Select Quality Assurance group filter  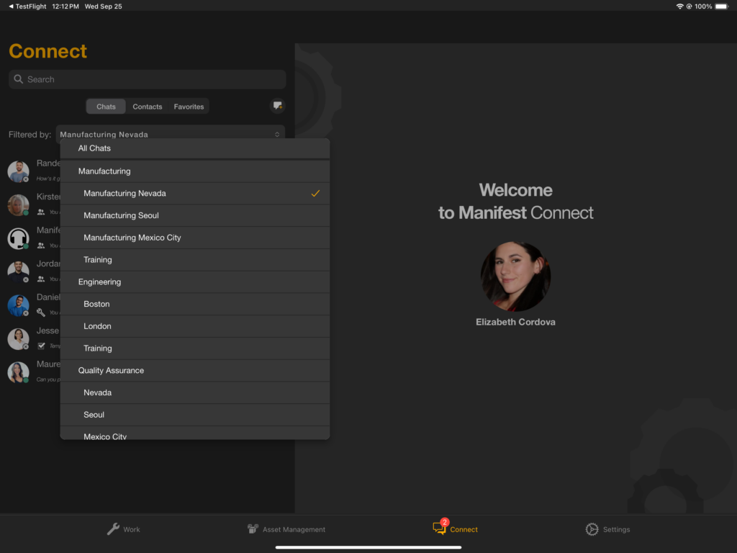pyautogui.click(x=194, y=370)
